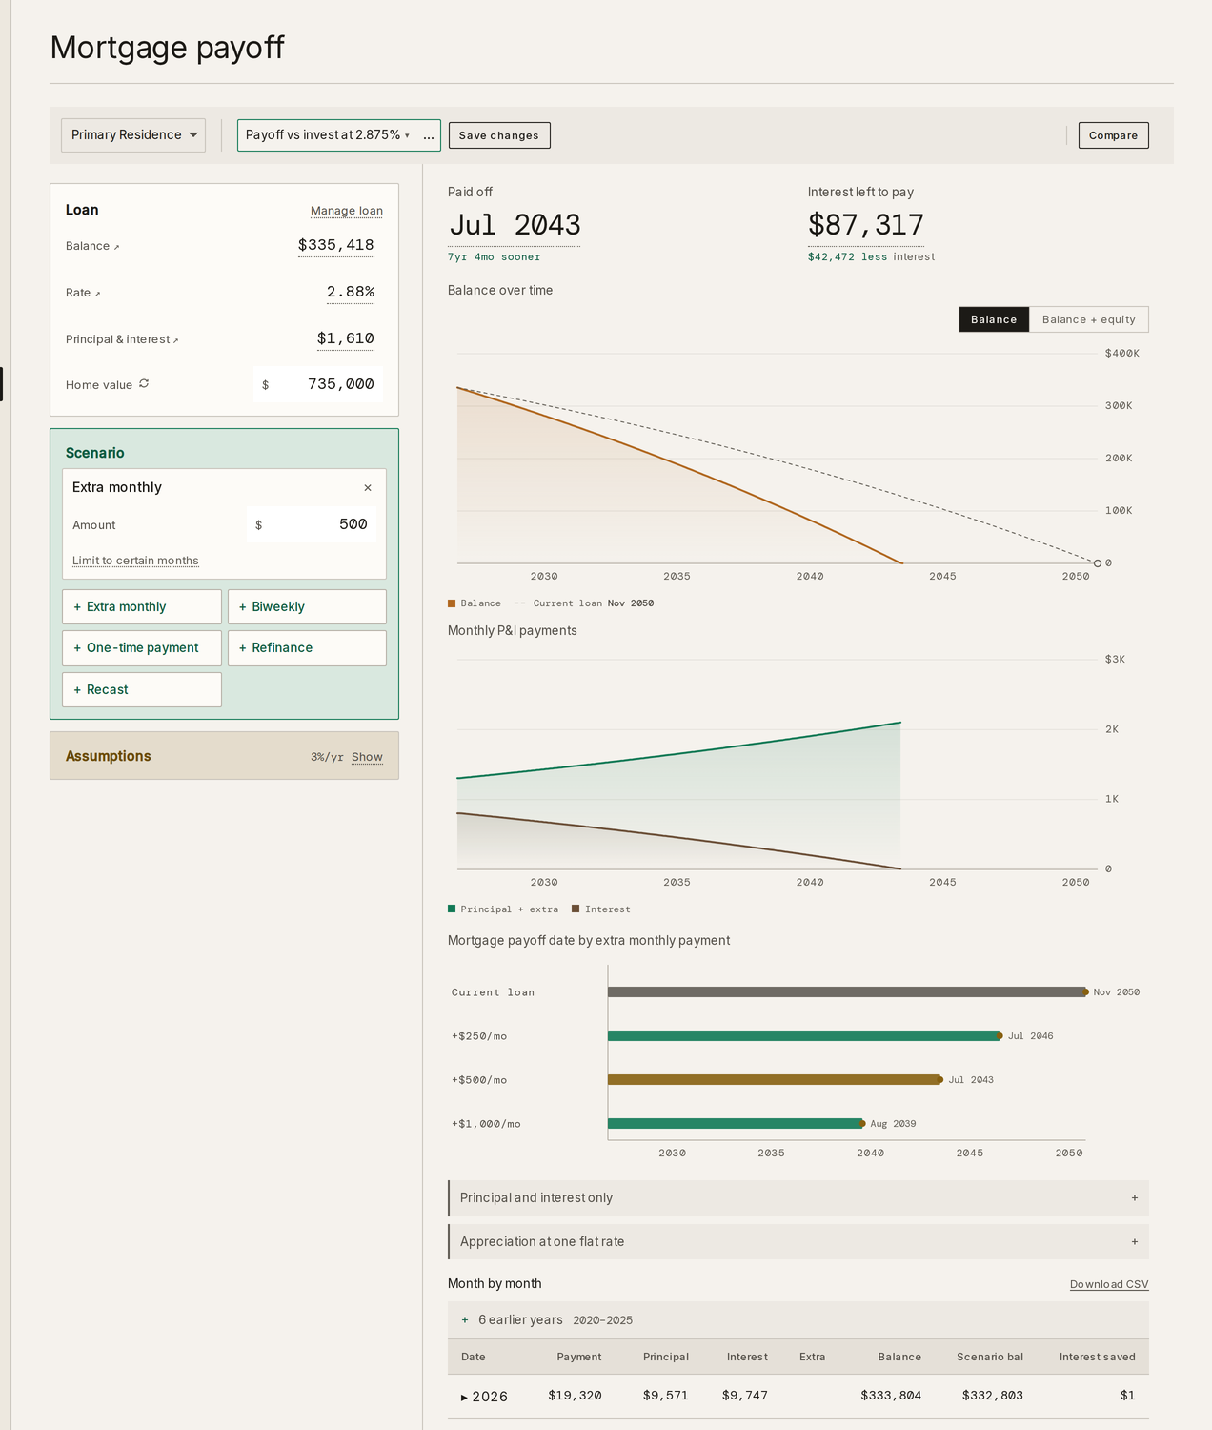1212x1430 pixels.
Task: Click the Jul 2043 payoff date
Action: (515, 225)
